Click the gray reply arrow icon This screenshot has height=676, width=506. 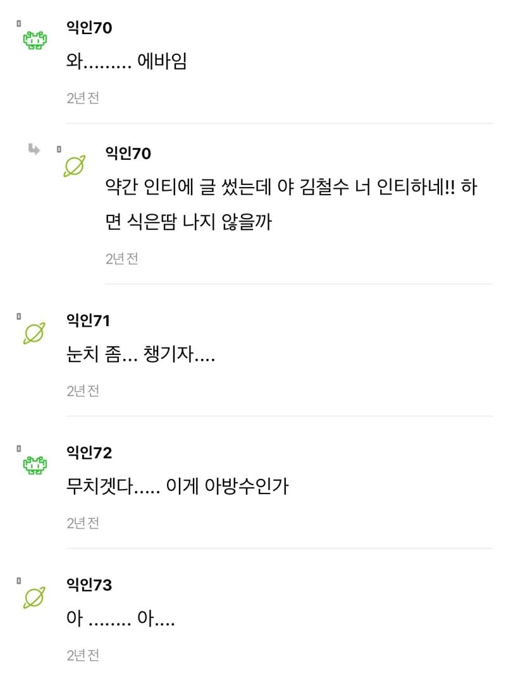(x=34, y=150)
